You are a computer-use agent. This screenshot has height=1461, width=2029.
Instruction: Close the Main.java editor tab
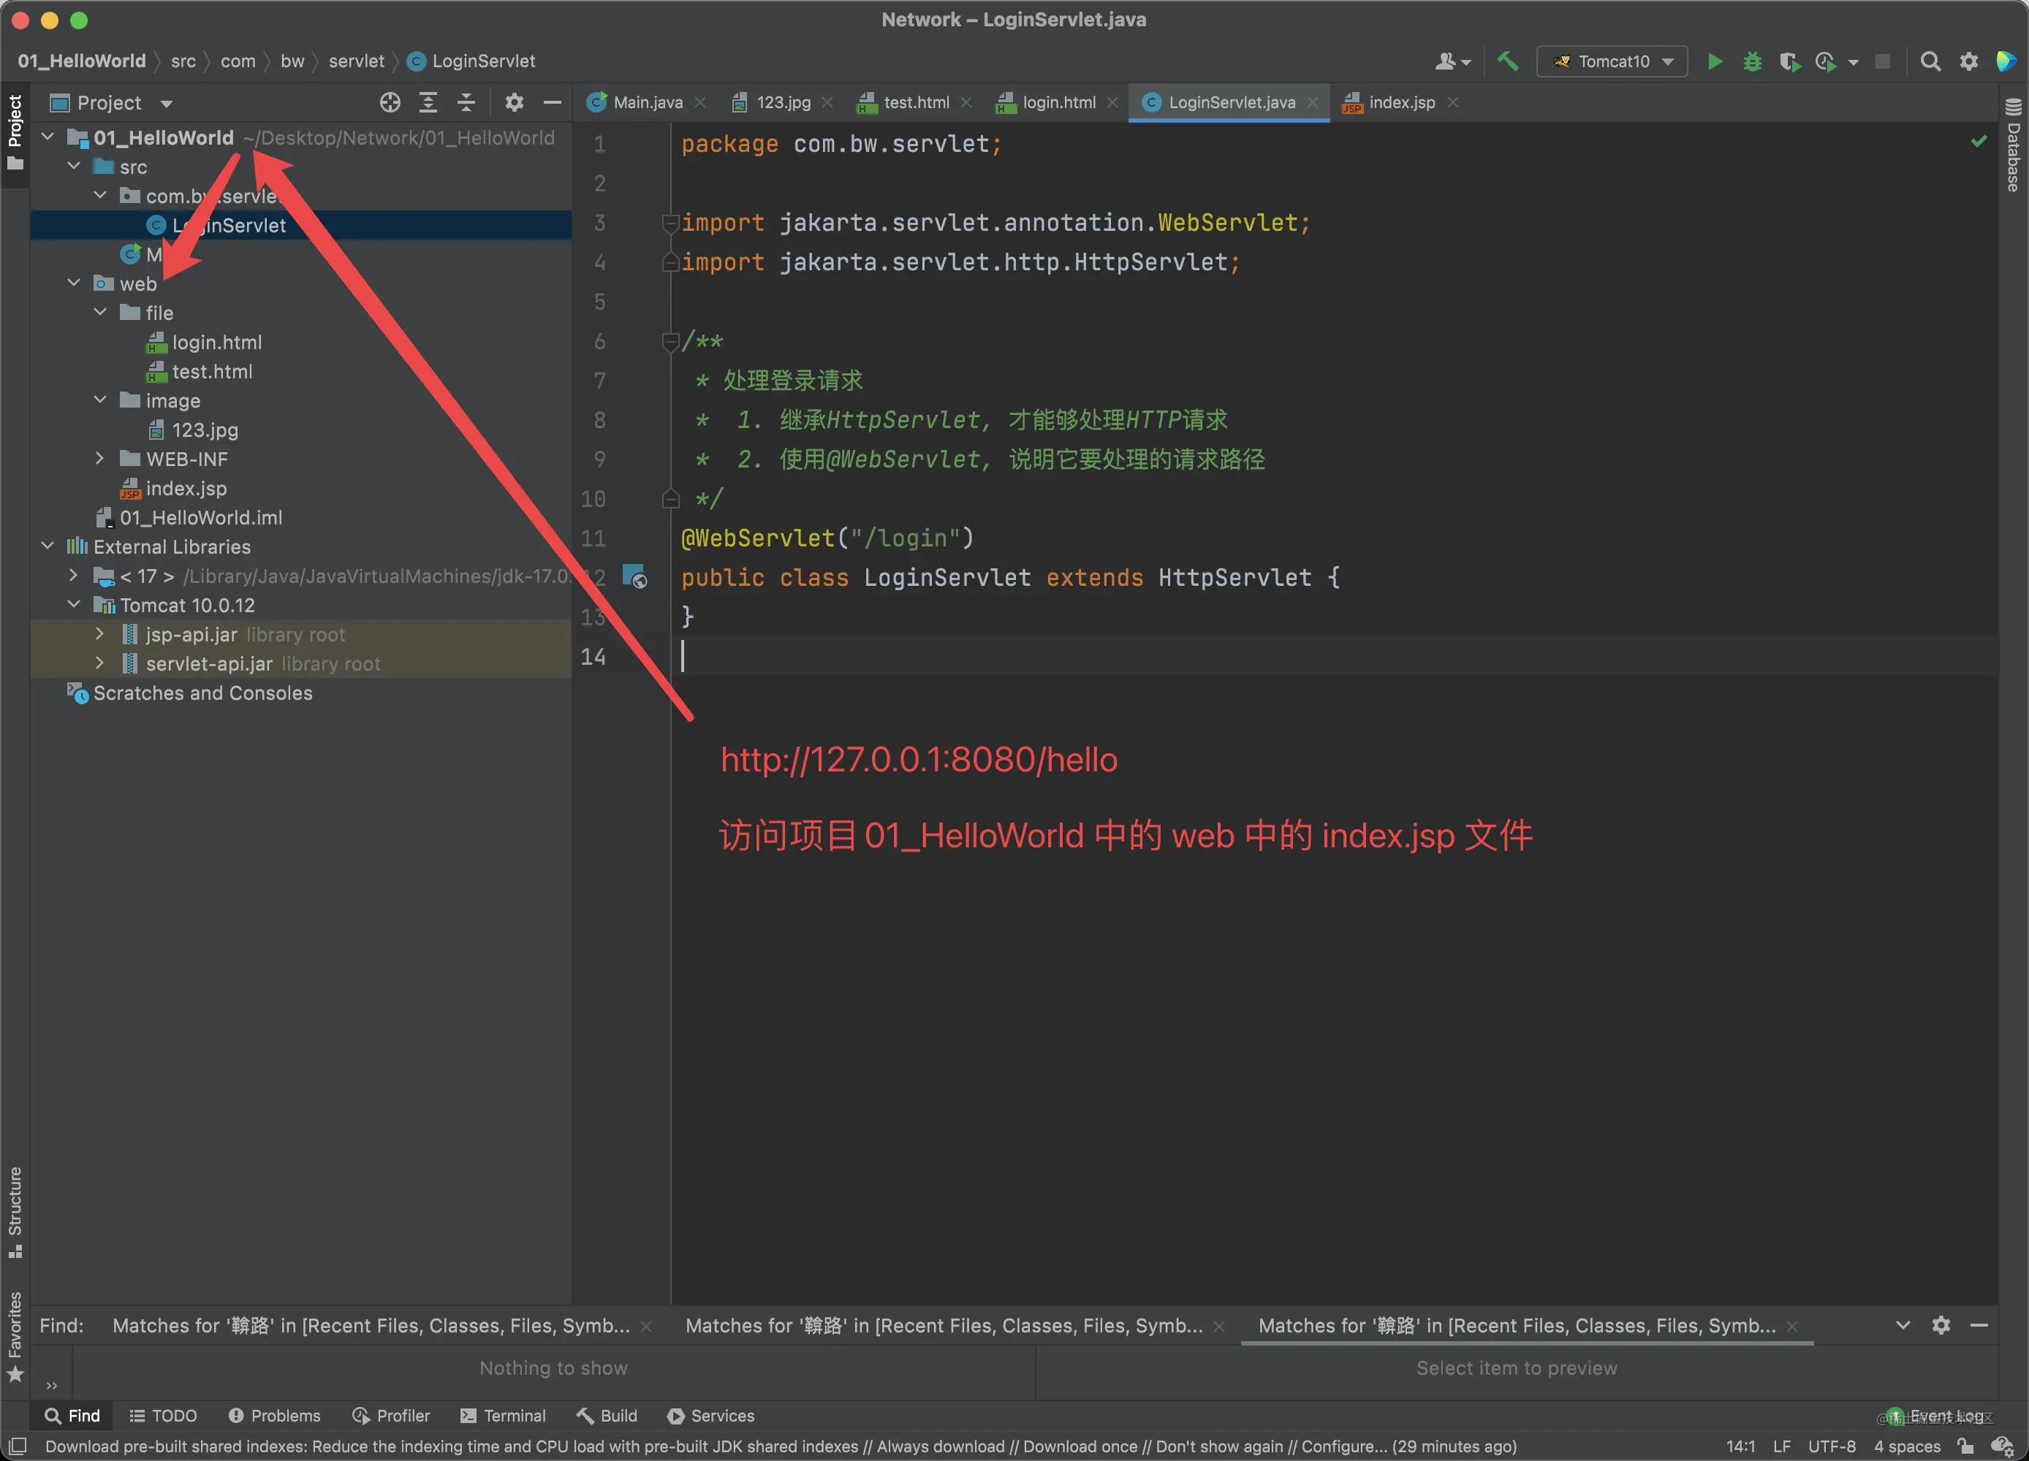point(700,103)
